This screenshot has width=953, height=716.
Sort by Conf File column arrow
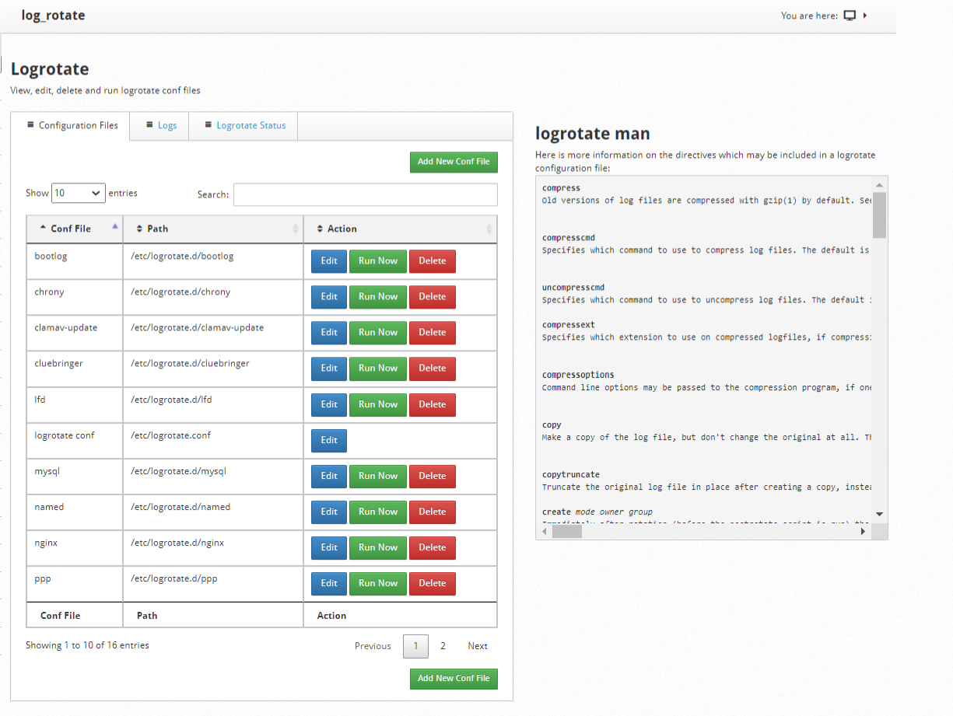coord(115,228)
